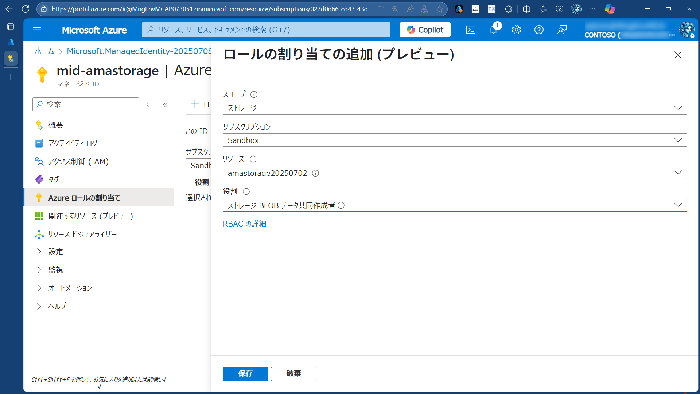
Task: Collapse the resource menu with double chevron
Action: (x=165, y=105)
